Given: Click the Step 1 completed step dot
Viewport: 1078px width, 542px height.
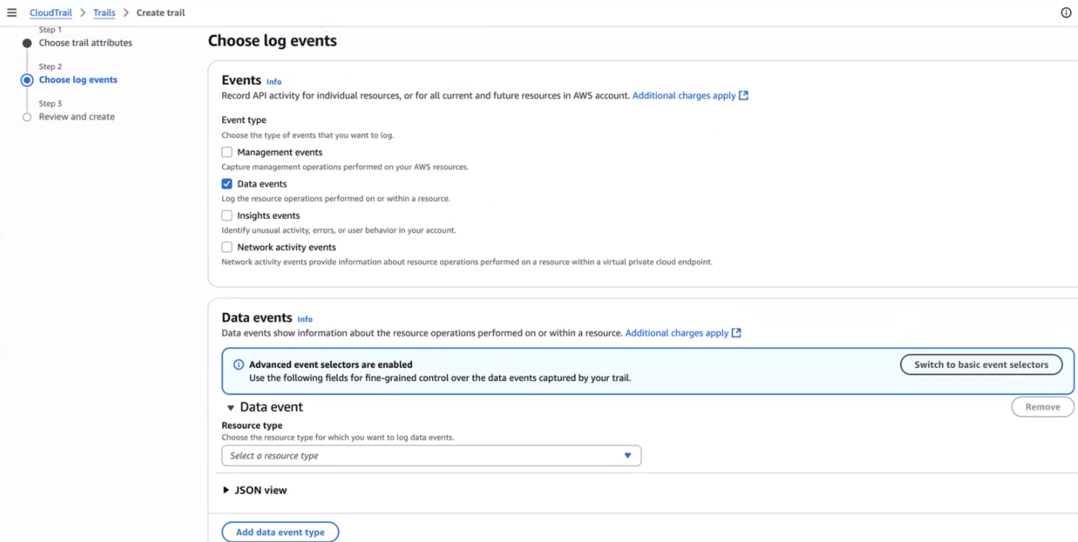Looking at the screenshot, I should 27,43.
